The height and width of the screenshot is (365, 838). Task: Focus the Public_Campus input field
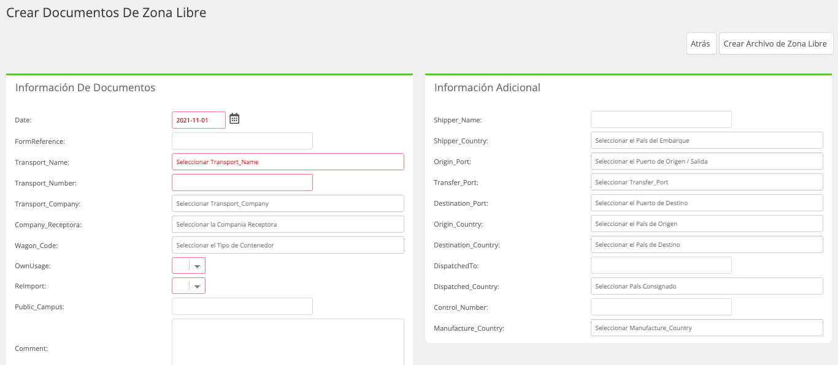click(x=242, y=306)
